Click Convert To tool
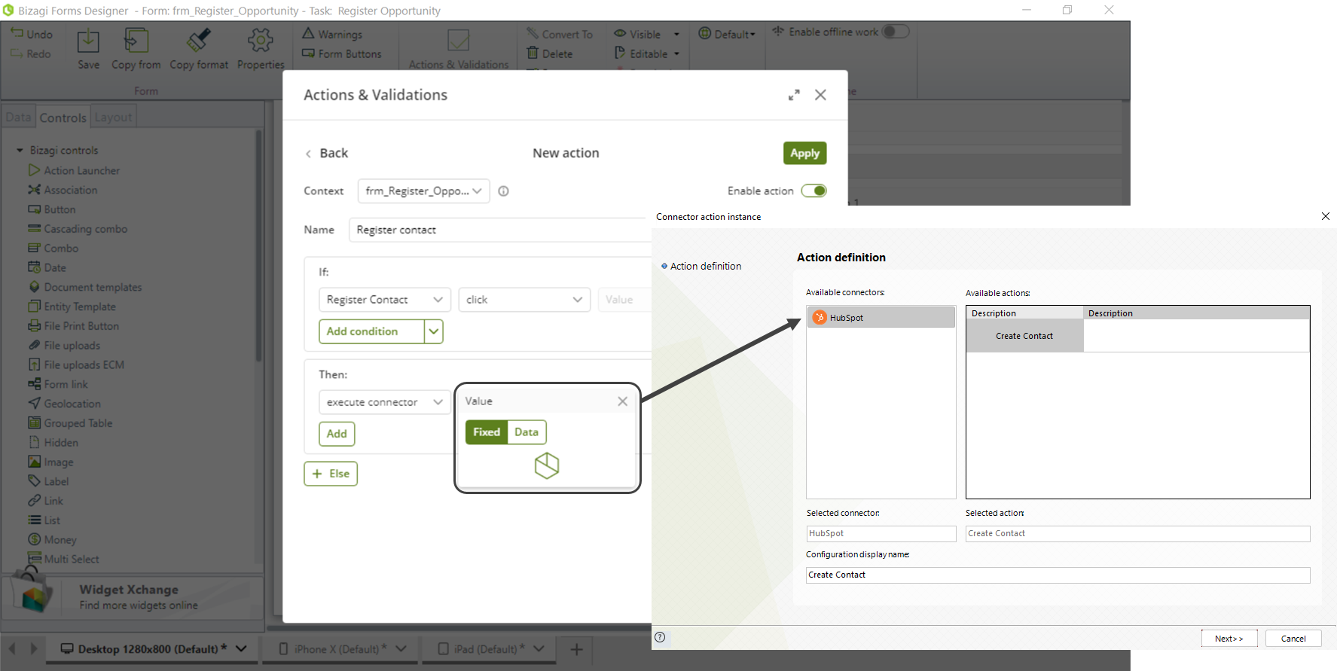 (560, 34)
